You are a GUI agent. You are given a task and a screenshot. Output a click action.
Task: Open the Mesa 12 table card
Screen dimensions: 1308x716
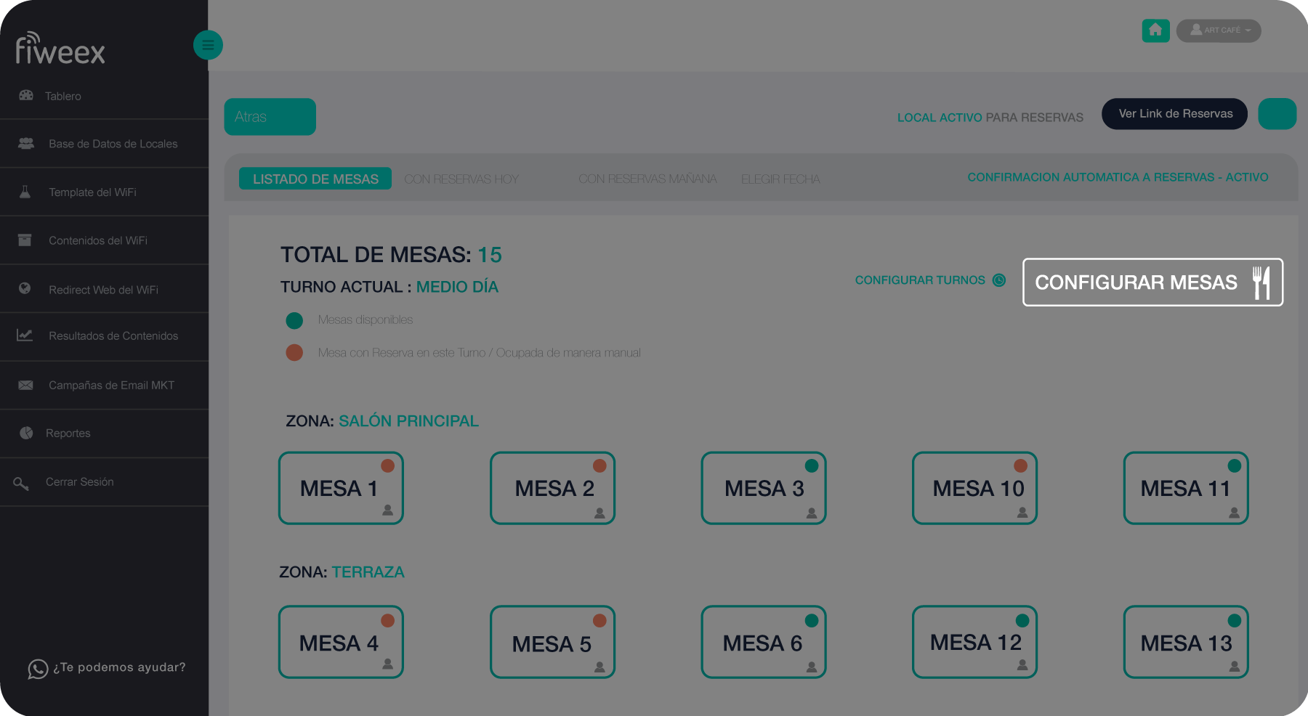[974, 643]
